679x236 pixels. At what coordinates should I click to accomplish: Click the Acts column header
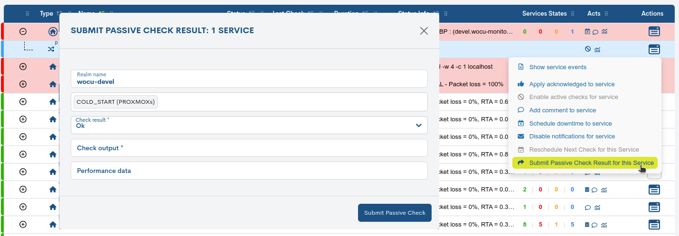pyautogui.click(x=594, y=14)
